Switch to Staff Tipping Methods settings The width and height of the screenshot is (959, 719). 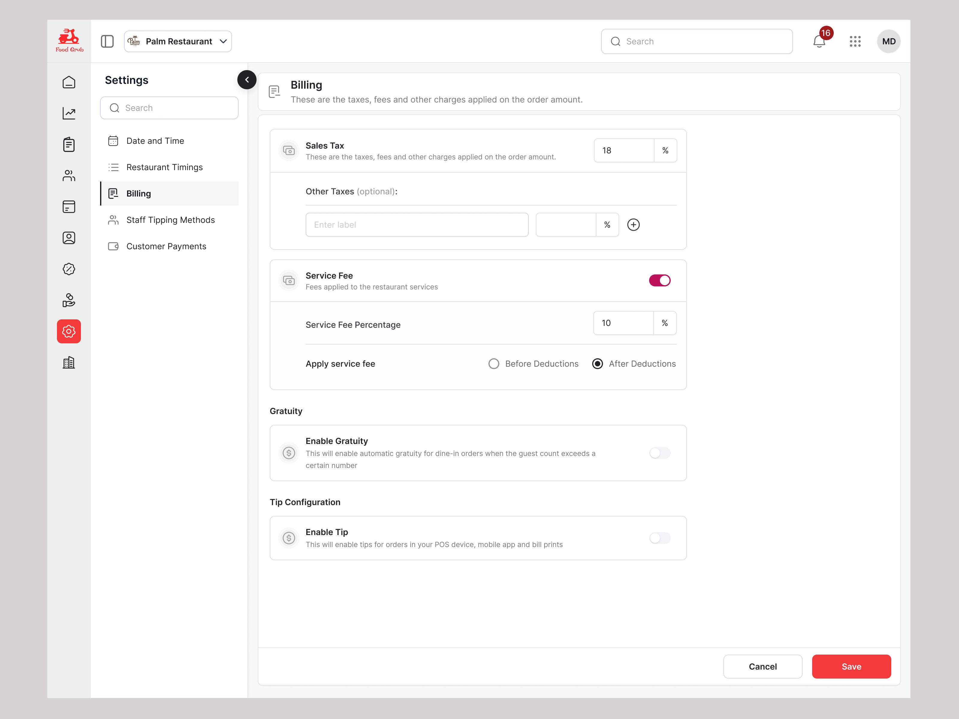[x=171, y=220]
